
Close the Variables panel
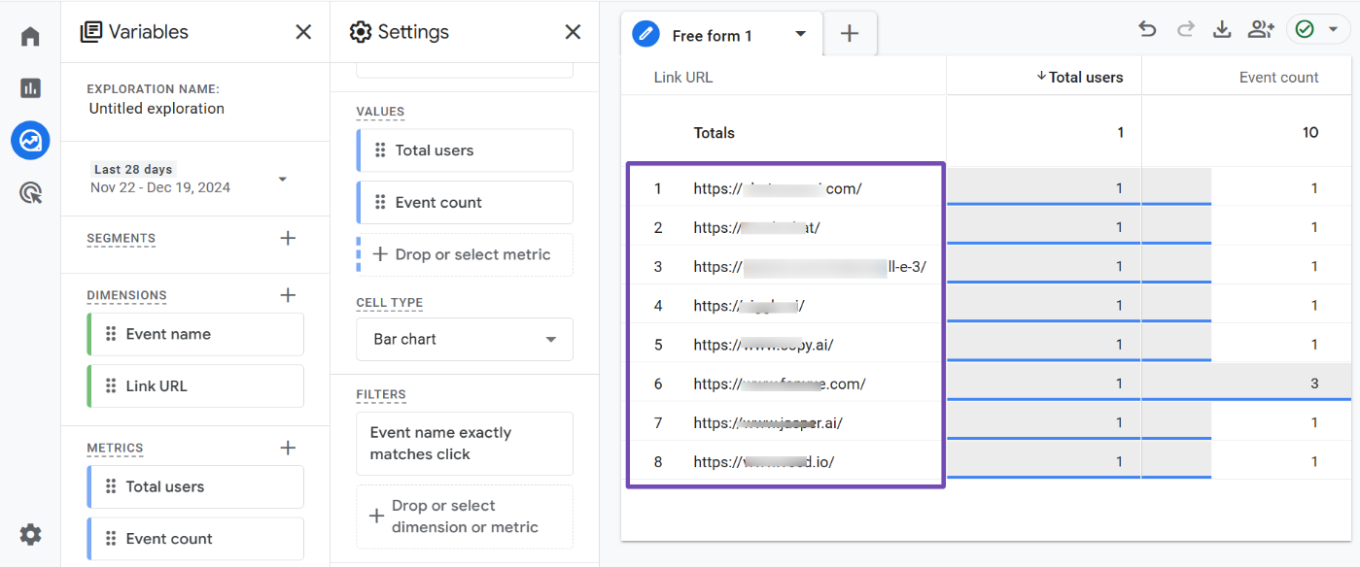303,32
